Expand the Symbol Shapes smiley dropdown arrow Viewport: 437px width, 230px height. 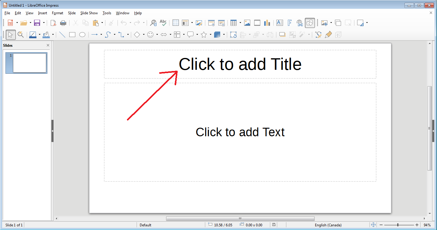[157, 35]
